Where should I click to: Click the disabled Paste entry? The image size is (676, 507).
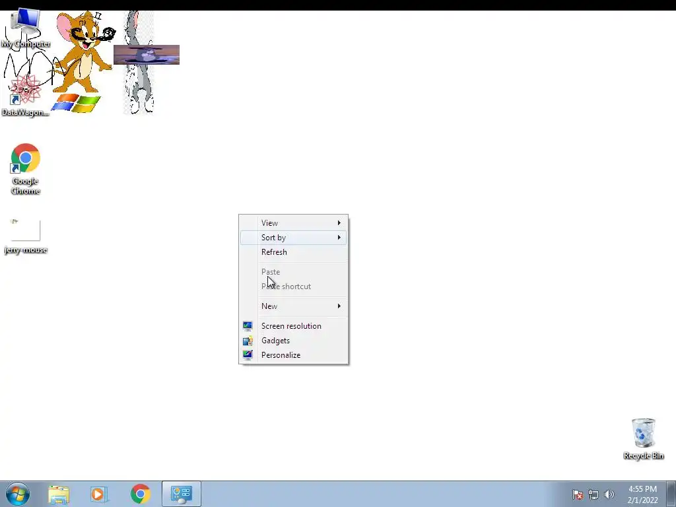pos(293,272)
